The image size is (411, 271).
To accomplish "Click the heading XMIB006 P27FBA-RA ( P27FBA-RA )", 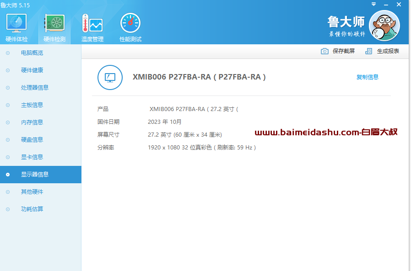I will click(x=199, y=77).
